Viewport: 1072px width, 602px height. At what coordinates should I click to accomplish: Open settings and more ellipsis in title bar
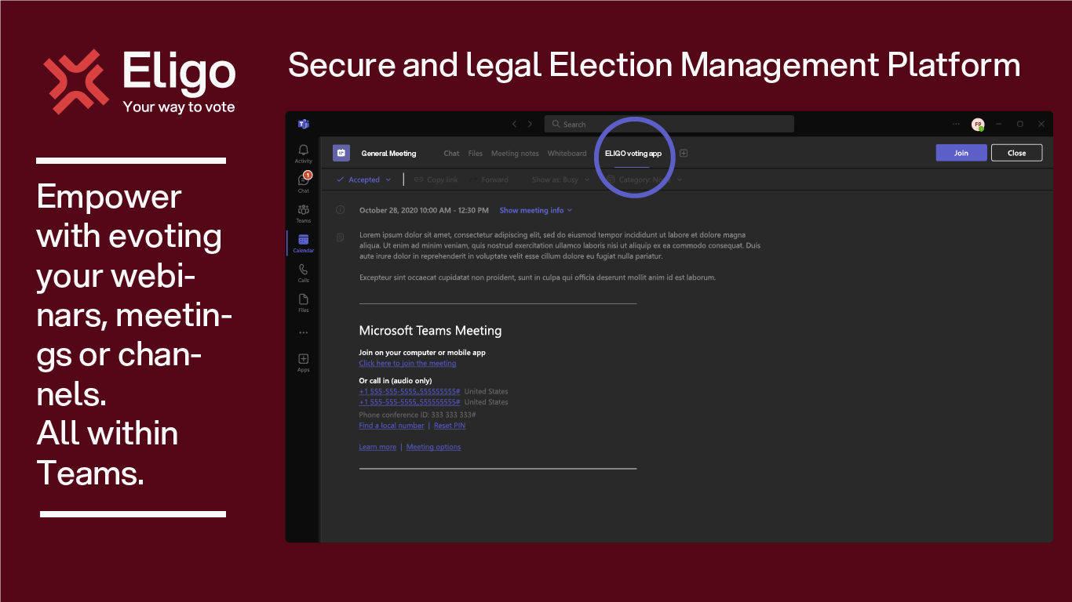956,124
